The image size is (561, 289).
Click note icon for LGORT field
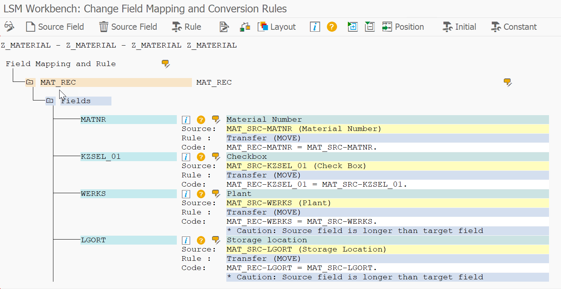click(x=216, y=240)
